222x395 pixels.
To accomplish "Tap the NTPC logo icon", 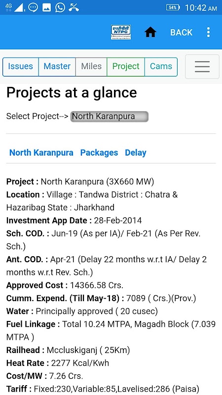I will tap(121, 32).
